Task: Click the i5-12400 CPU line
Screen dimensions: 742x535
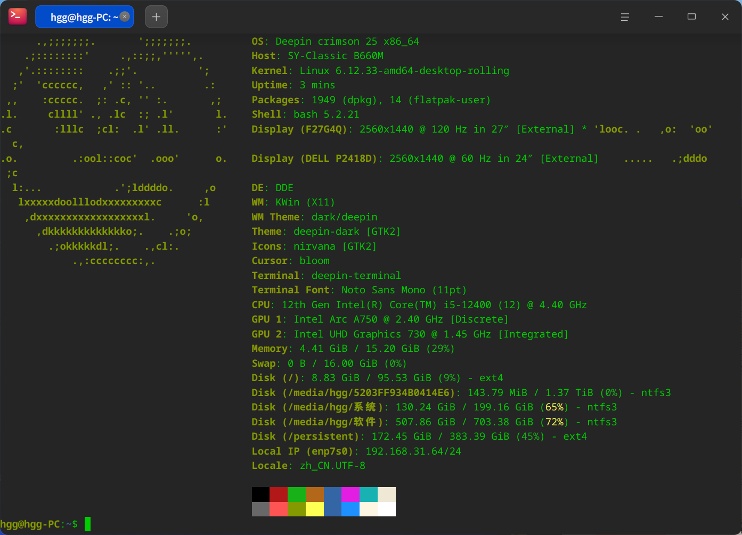Action: (x=419, y=305)
